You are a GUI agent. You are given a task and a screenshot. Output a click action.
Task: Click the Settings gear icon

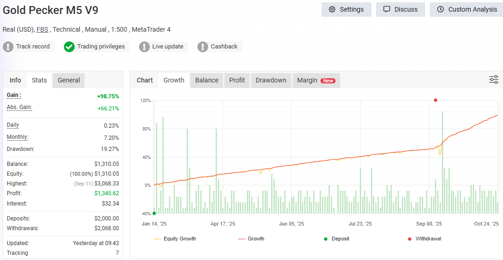pos(332,9)
